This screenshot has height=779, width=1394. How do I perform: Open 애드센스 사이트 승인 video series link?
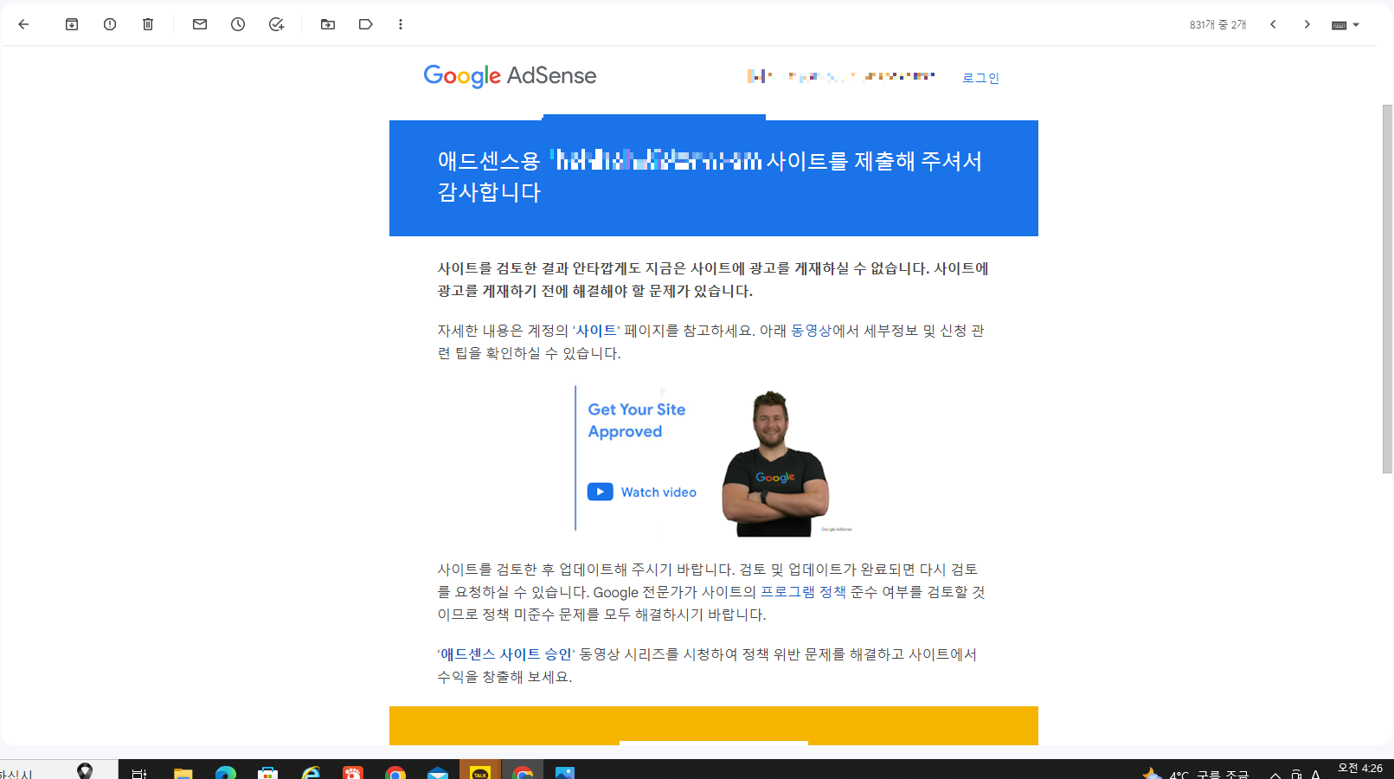point(506,654)
